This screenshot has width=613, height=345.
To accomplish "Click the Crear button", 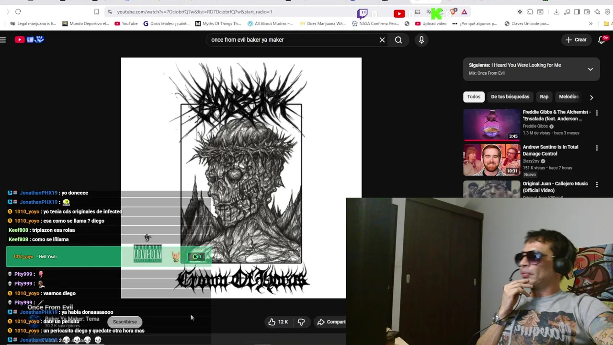I will click(576, 40).
